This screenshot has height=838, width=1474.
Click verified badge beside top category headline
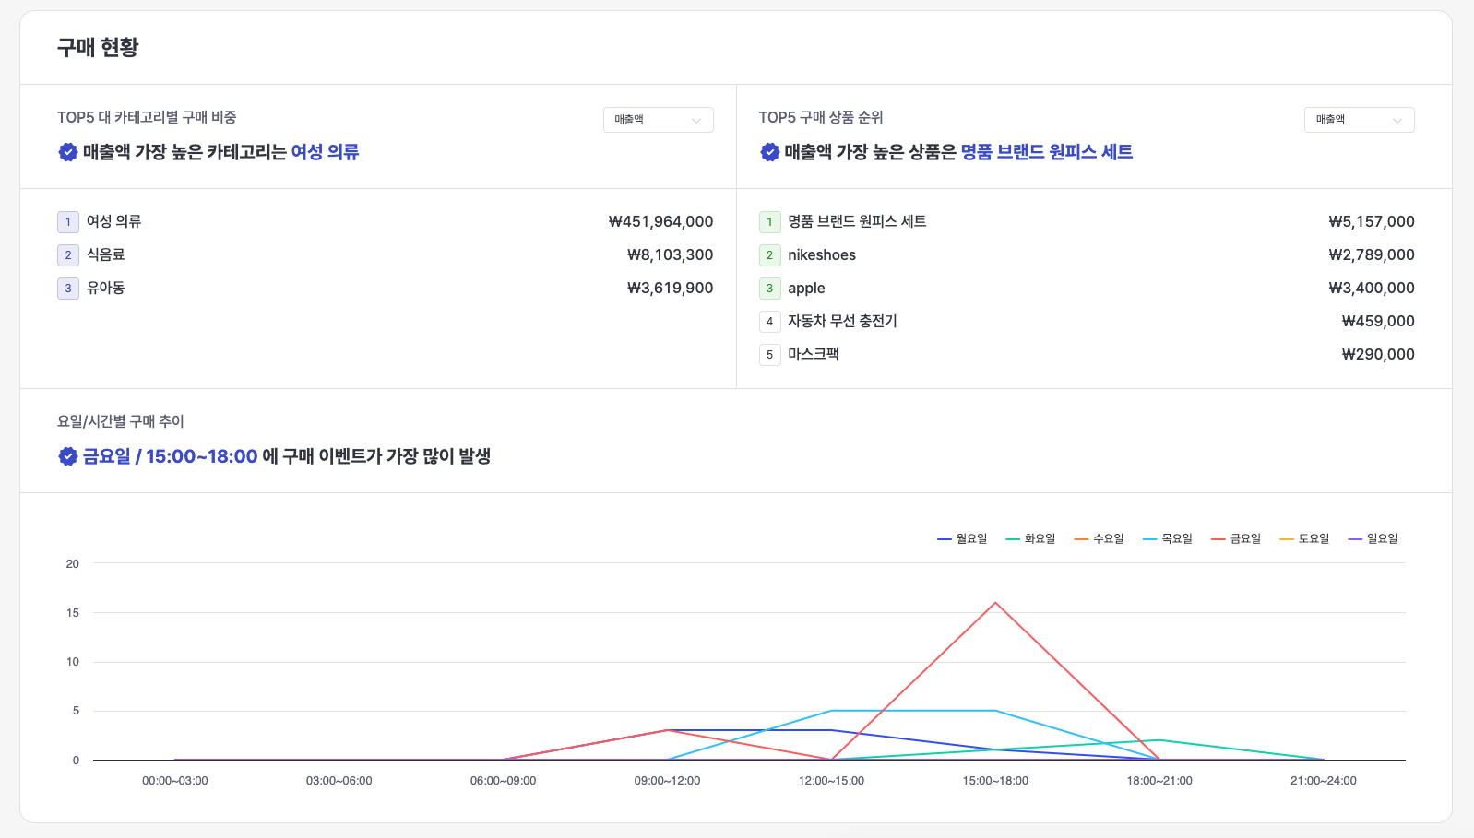67,152
